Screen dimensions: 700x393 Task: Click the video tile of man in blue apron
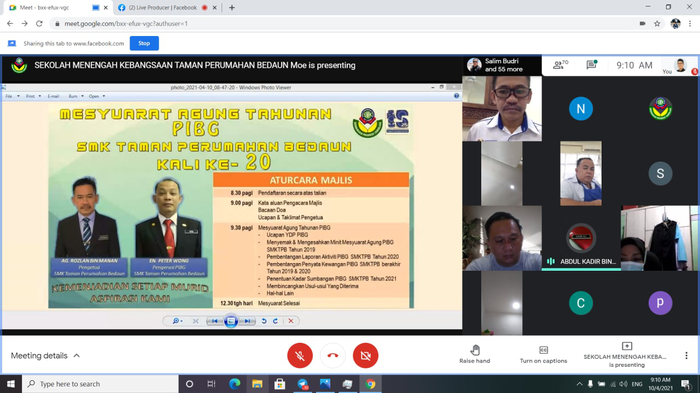click(x=581, y=174)
